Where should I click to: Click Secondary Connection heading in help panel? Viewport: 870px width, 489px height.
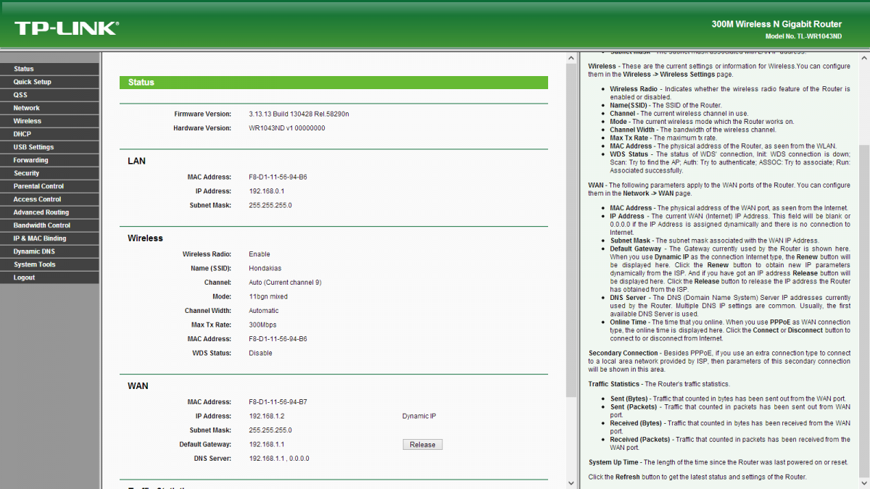pos(623,353)
